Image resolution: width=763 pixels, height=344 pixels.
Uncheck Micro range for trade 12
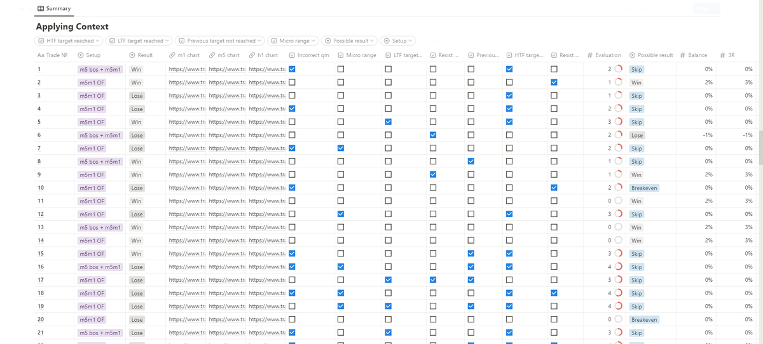(341, 214)
